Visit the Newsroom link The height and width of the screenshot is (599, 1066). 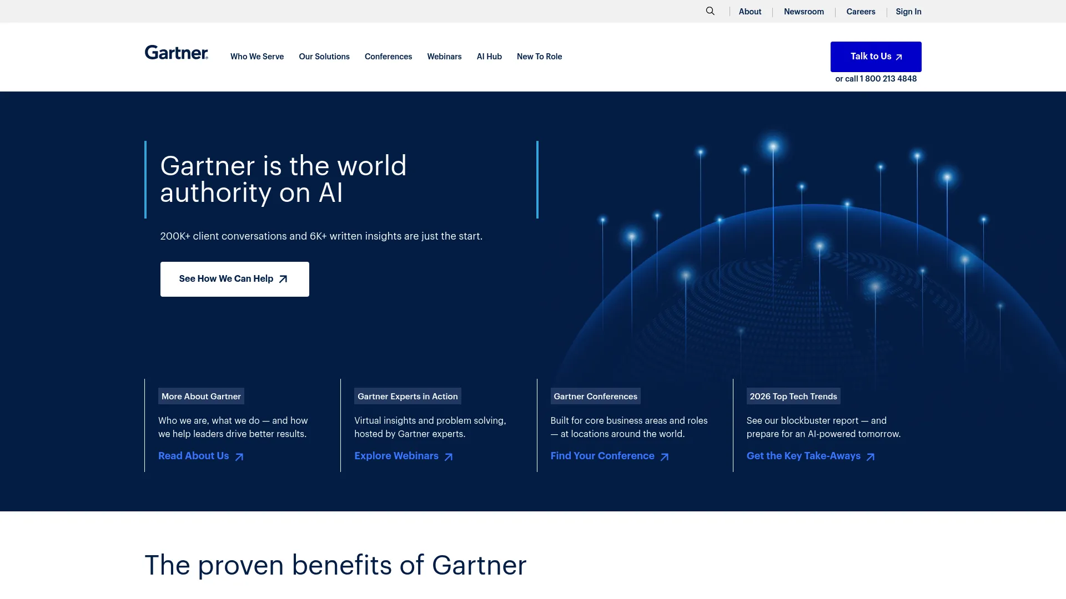[803, 11]
